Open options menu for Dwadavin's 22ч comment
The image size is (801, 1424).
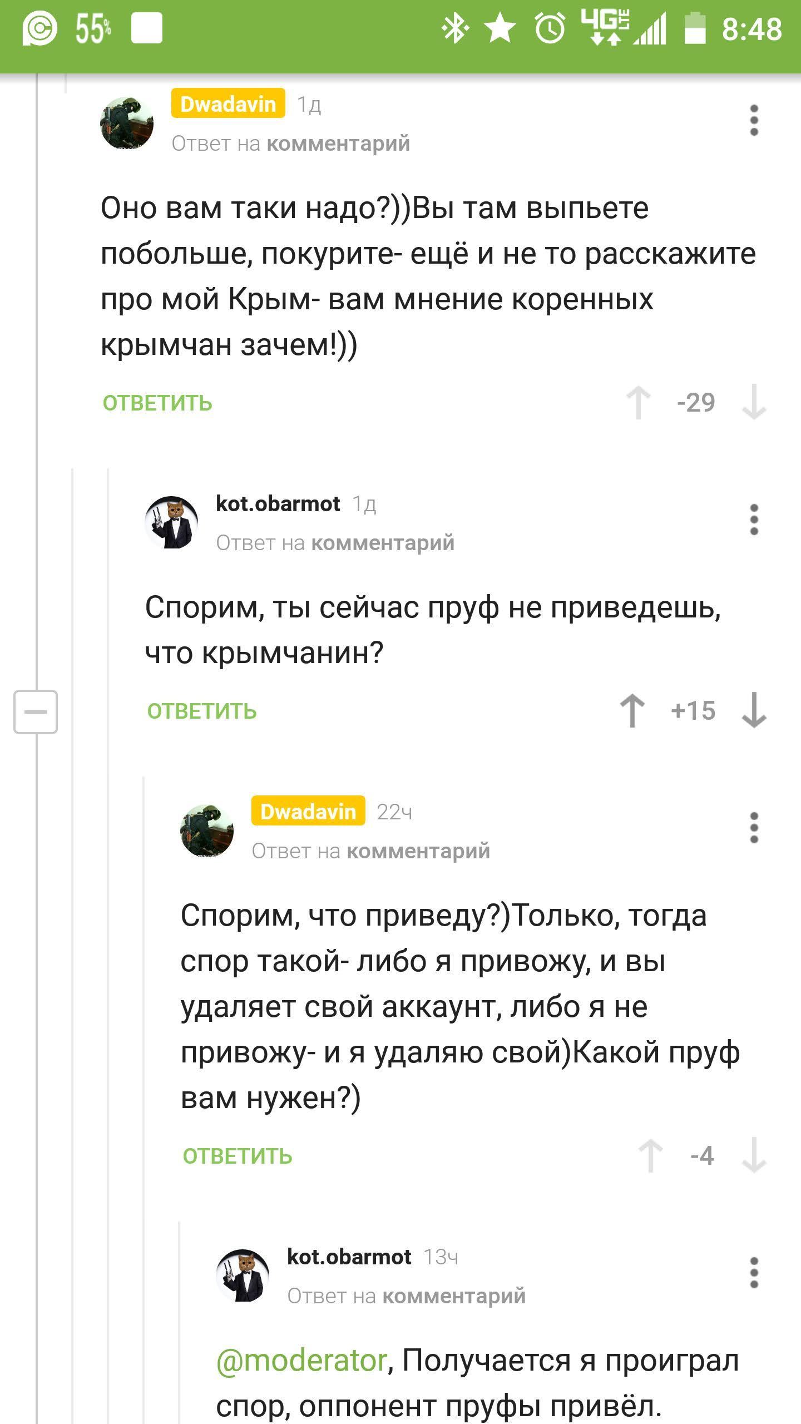click(754, 828)
